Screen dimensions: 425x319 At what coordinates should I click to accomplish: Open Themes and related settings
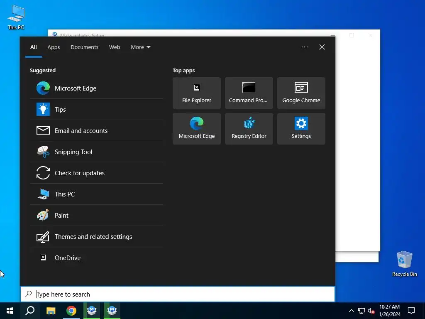[x=96, y=236]
